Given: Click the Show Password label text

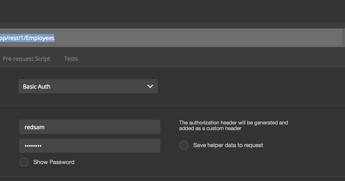Looking at the screenshot, I should tap(54, 162).
